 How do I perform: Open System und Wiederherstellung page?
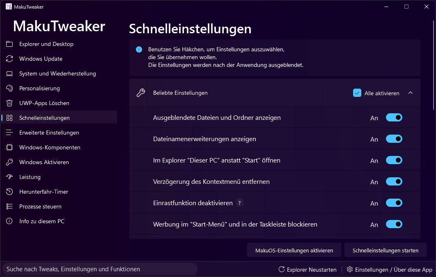point(59,73)
